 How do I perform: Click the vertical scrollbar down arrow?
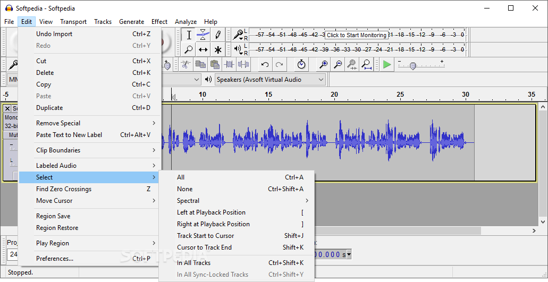pos(542,221)
